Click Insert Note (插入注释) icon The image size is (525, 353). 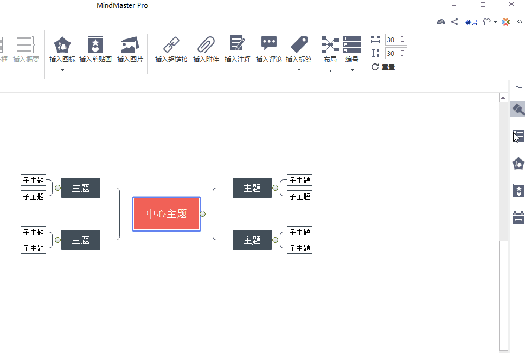[x=238, y=43]
